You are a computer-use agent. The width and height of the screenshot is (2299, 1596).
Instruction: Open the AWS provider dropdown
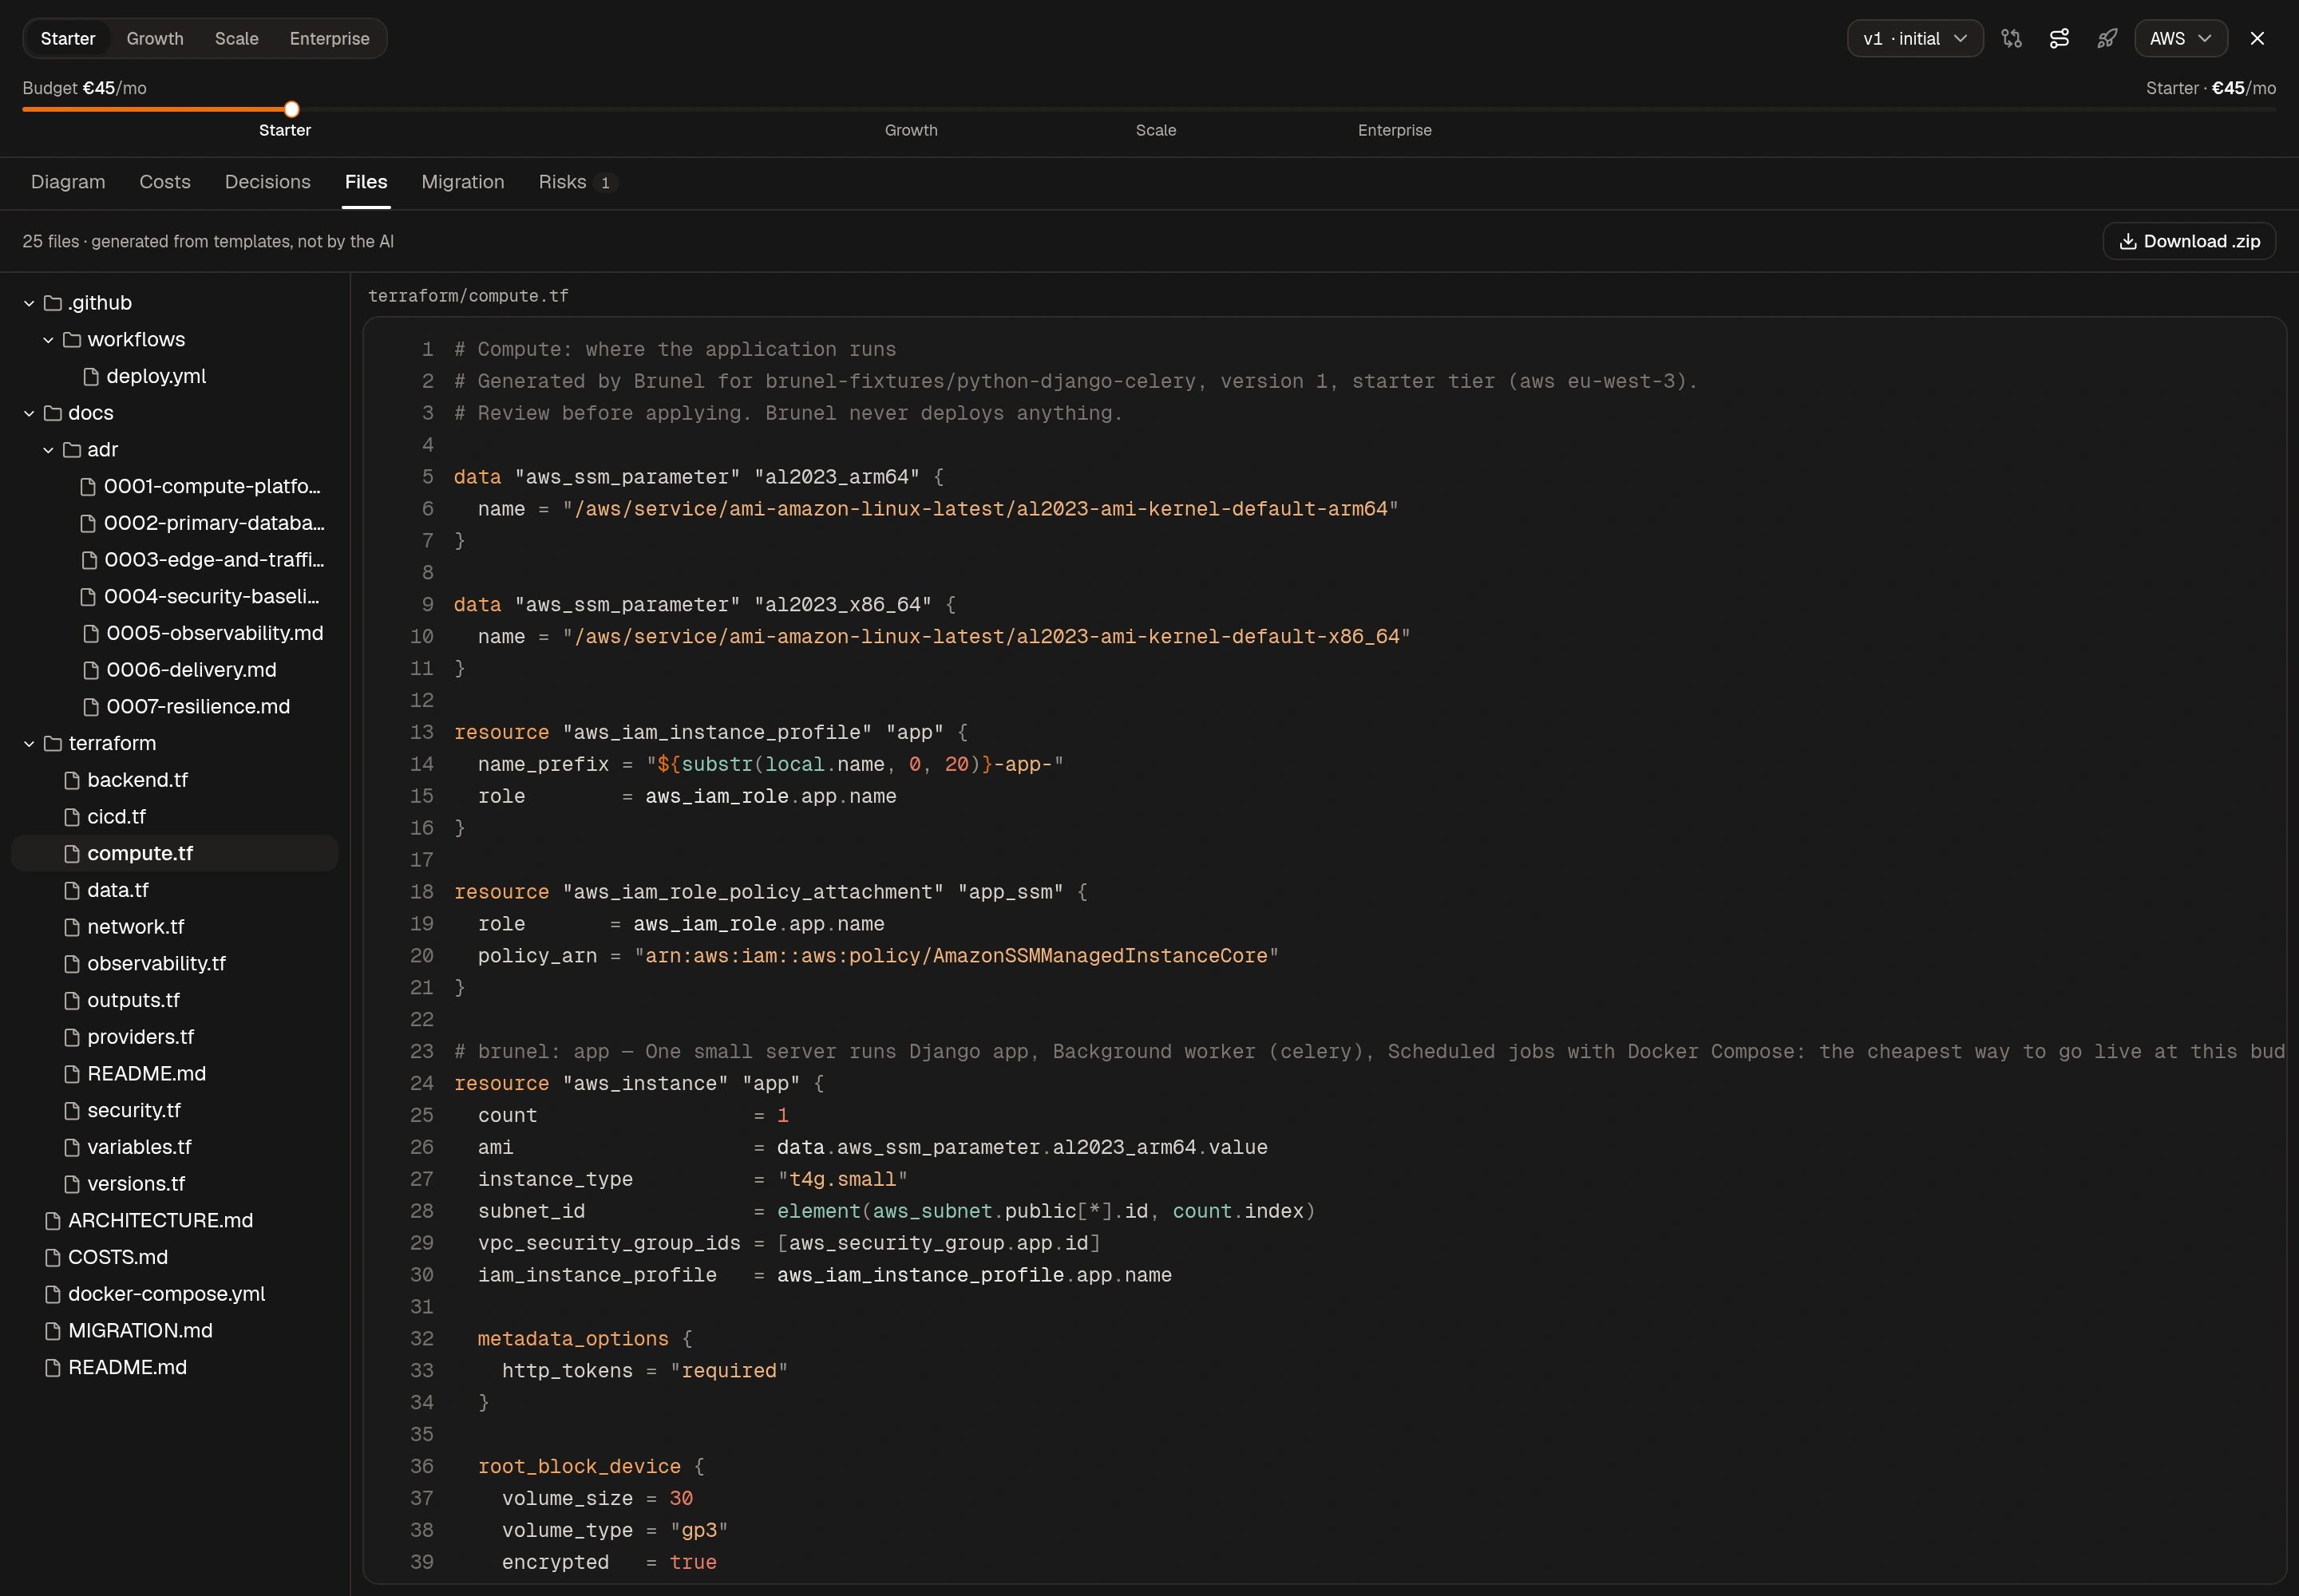point(2181,38)
